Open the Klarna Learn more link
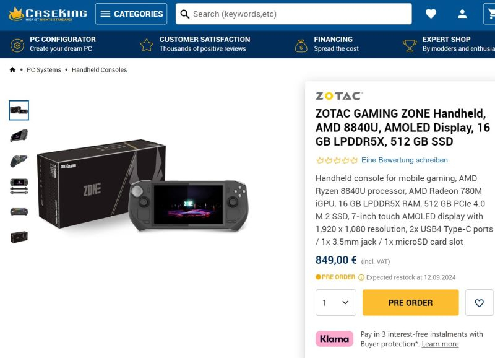The image size is (495, 358). pos(440,344)
